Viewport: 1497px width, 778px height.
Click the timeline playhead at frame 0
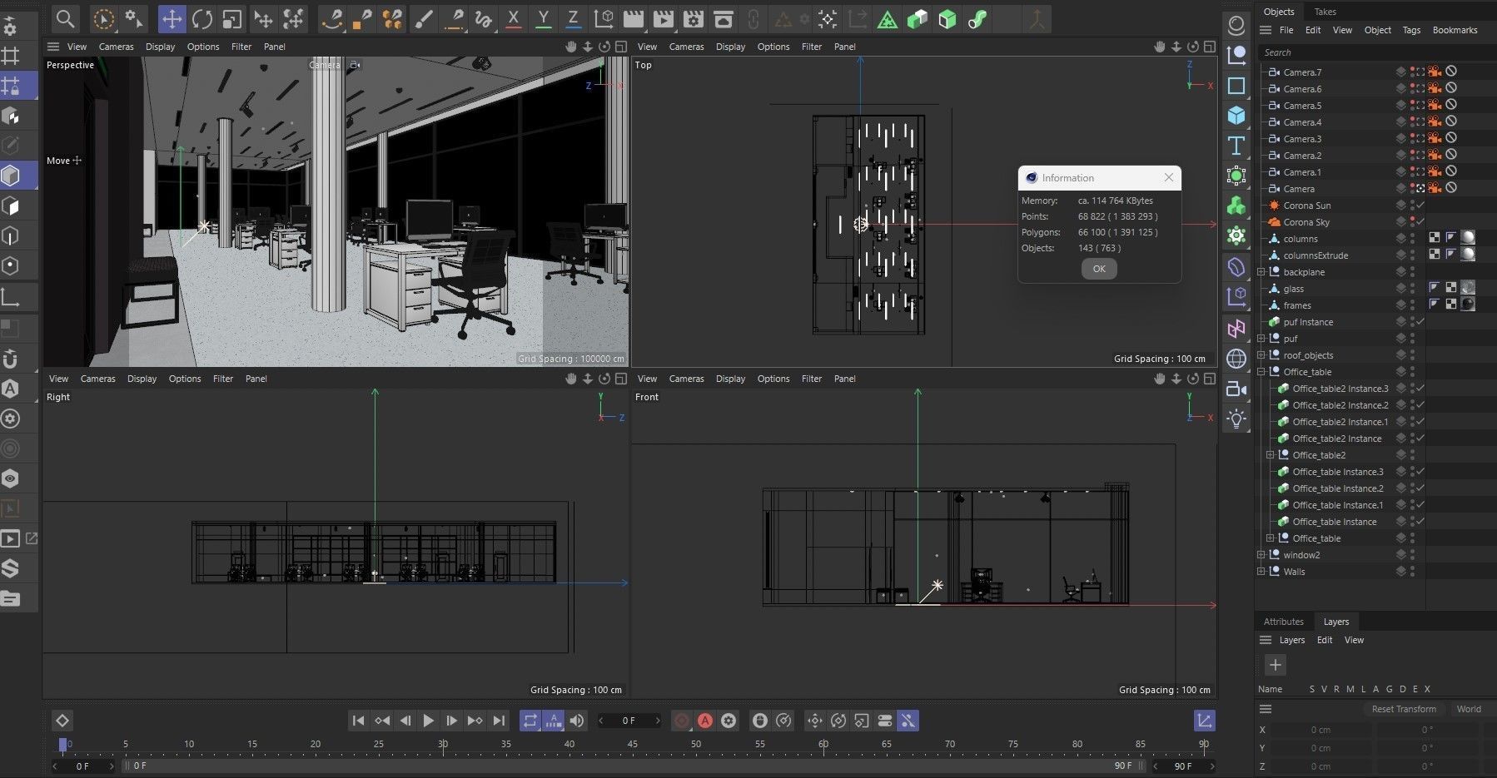tap(62, 745)
